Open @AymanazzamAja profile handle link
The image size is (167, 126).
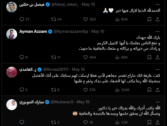click(69, 32)
